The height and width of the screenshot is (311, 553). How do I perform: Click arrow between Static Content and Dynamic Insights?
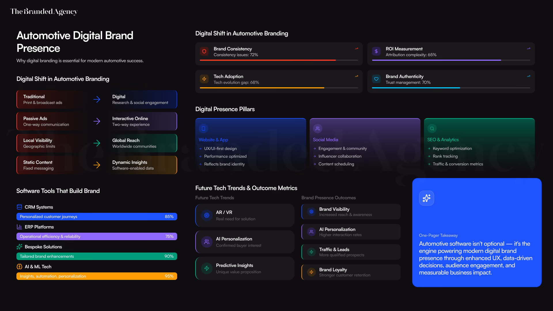[97, 165]
